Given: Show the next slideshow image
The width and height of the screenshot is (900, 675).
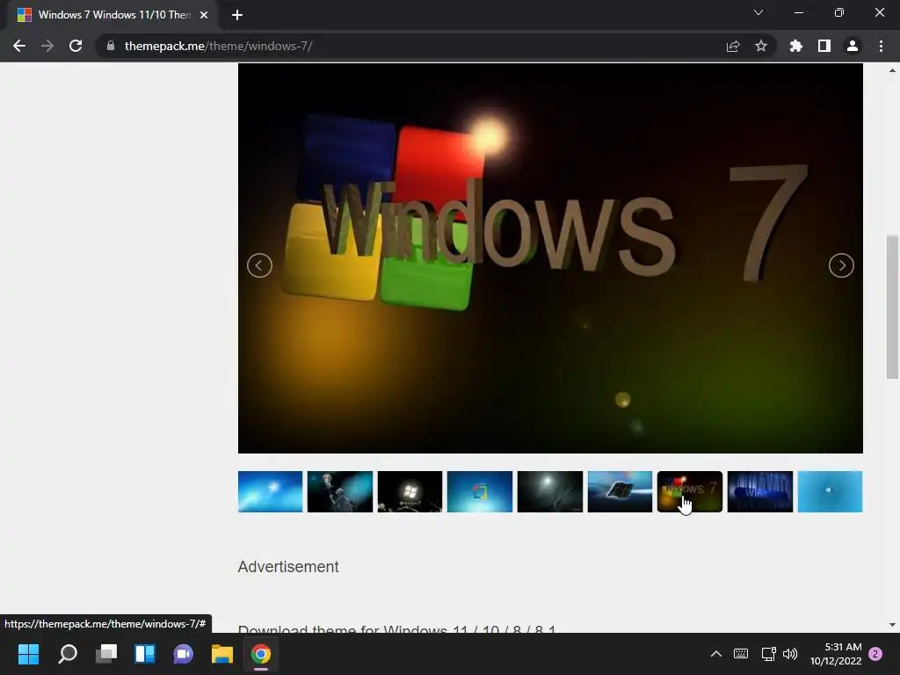Looking at the screenshot, I should pos(841,265).
